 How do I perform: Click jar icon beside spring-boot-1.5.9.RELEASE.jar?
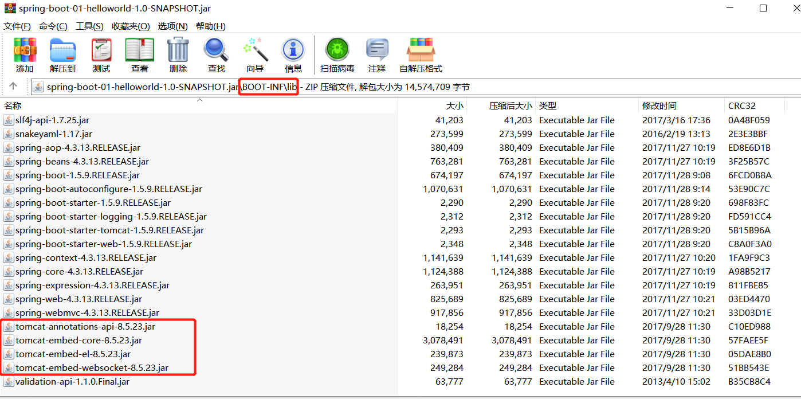(8, 175)
